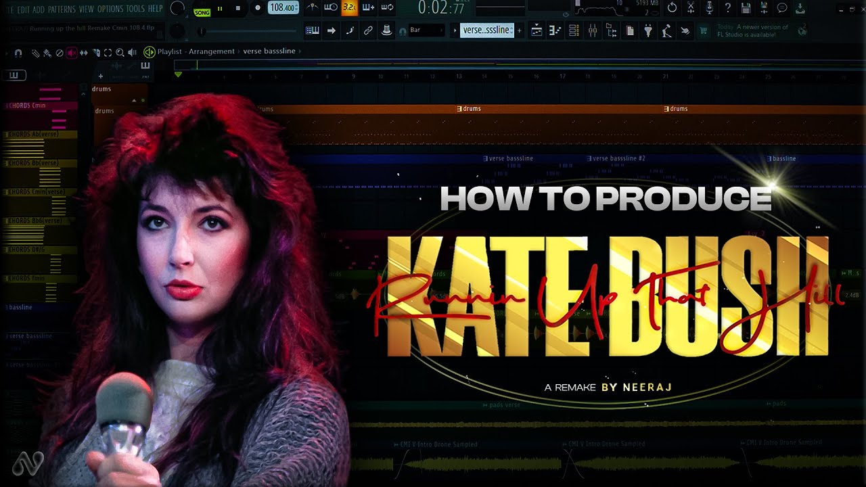Toggle blend recording overdub icon
The image size is (866, 487).
(x=369, y=7)
